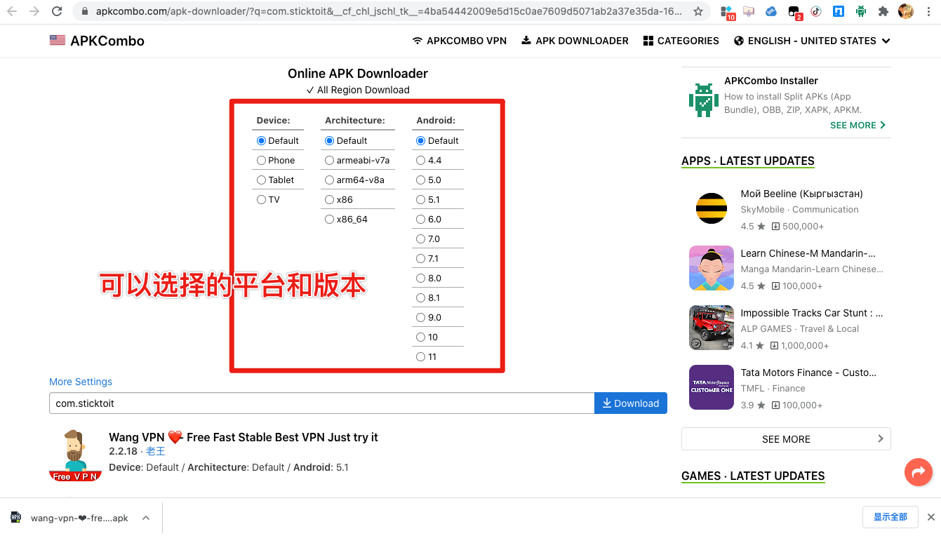The width and height of the screenshot is (941, 536).
Task: Open the TikTok extension icon
Action: coord(815,11)
